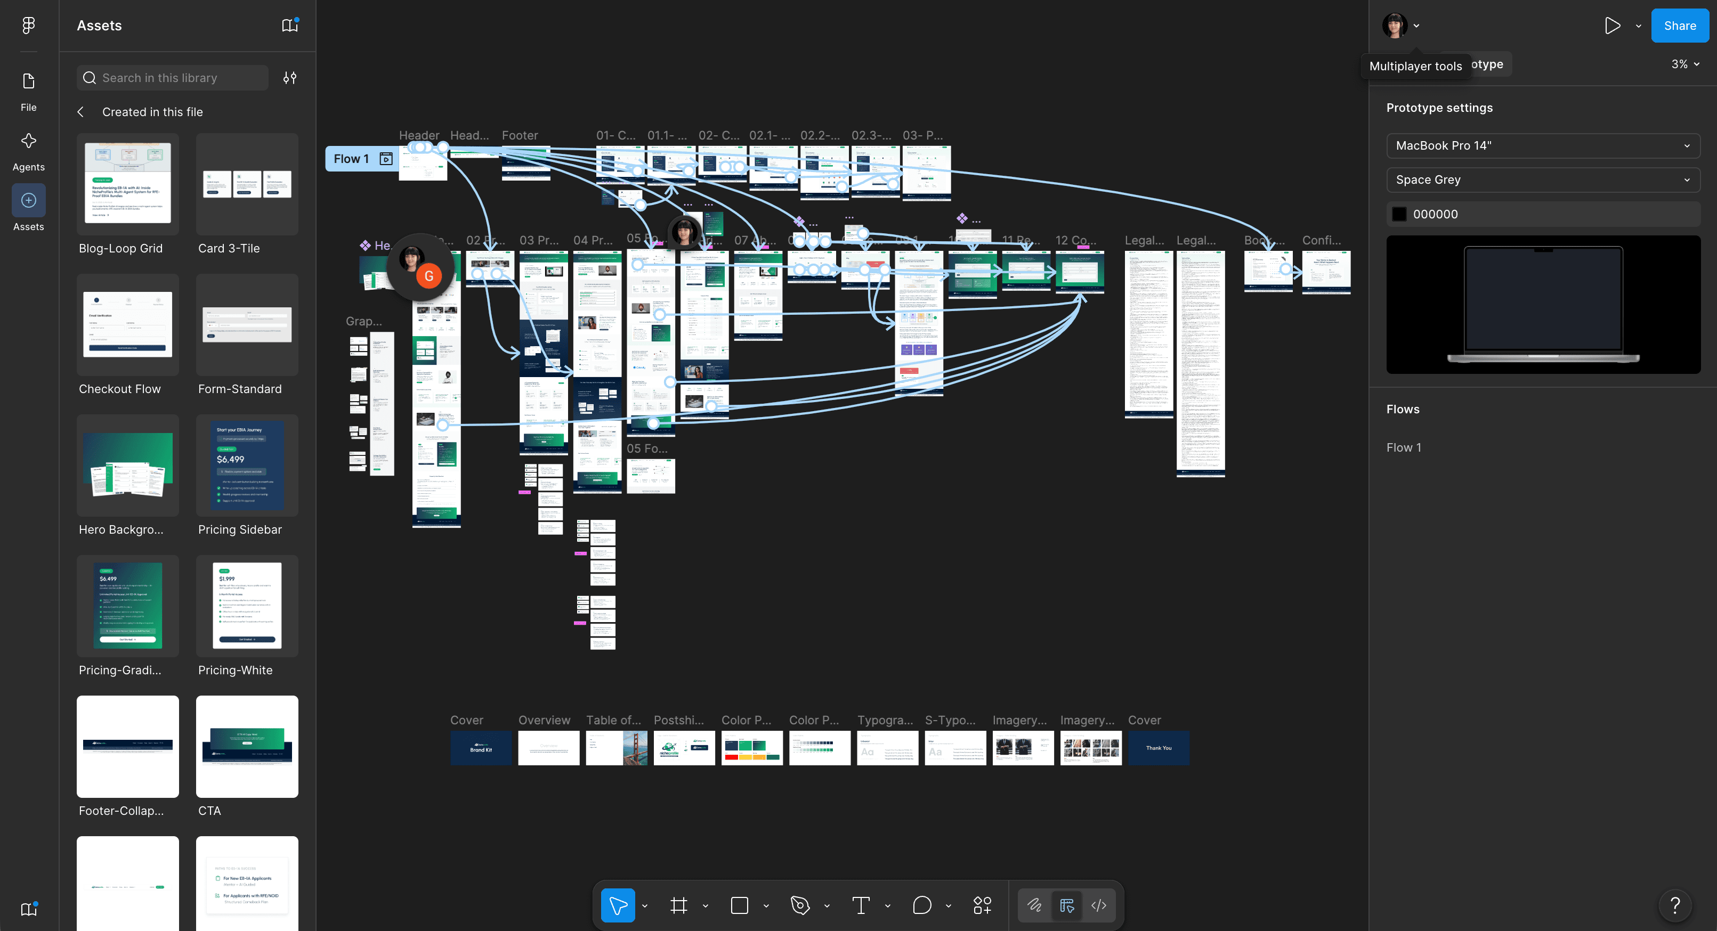Select the Frame tool
Screen dimensions: 1717x931
coord(678,905)
